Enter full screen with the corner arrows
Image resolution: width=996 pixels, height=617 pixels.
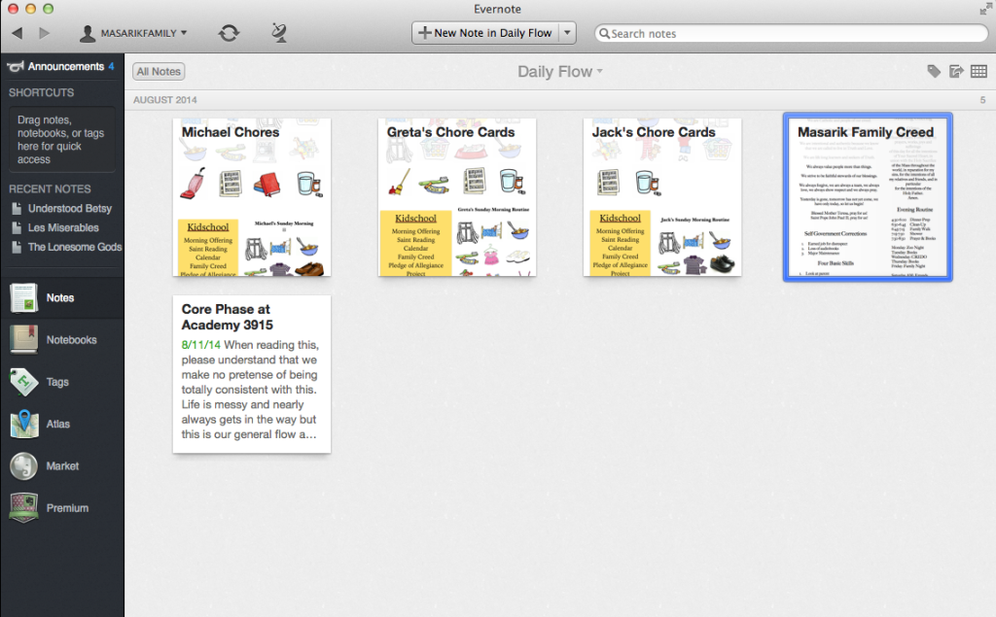(x=984, y=9)
